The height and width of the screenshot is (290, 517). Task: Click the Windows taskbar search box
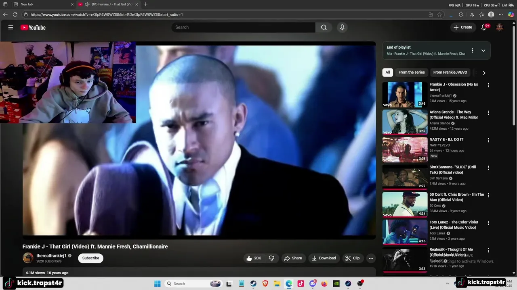[x=193, y=284]
